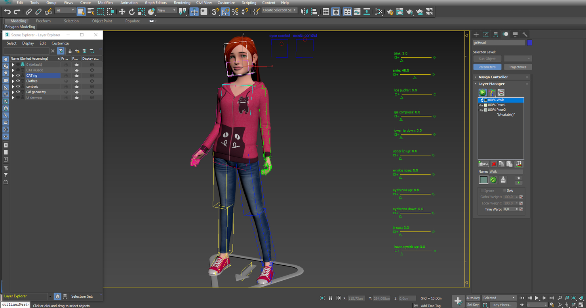
Task: Switch to the Create command panel
Action: [x=476, y=34]
